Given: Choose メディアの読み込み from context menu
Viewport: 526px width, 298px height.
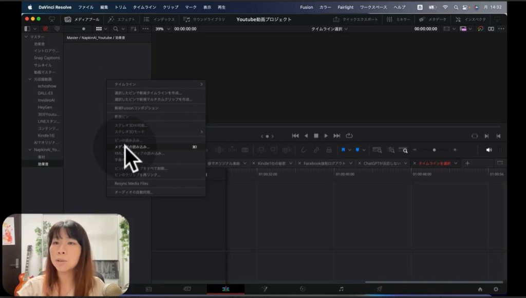Looking at the screenshot, I should click(x=134, y=147).
